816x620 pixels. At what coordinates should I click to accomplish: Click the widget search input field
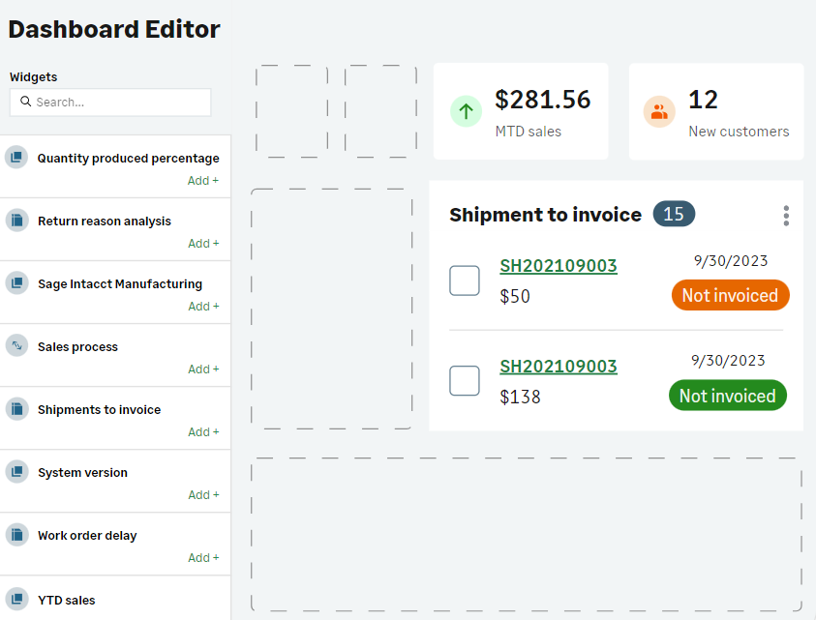pyautogui.click(x=109, y=102)
